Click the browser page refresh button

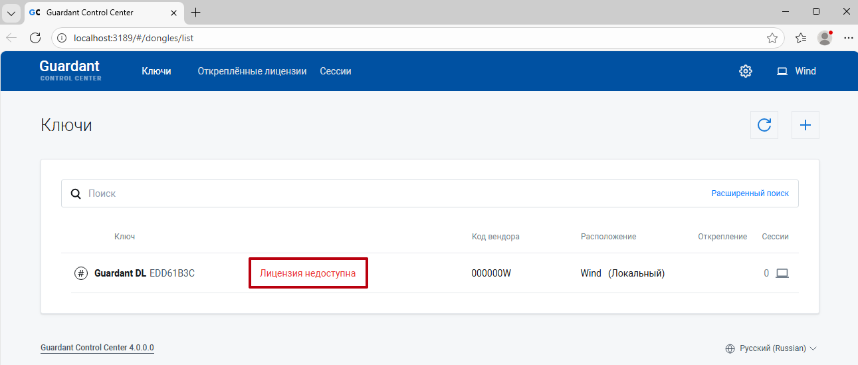pos(35,38)
